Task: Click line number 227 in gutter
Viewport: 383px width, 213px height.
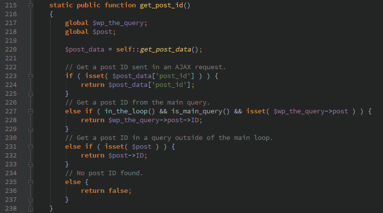Action: tap(11, 111)
